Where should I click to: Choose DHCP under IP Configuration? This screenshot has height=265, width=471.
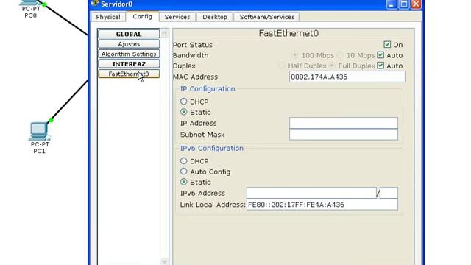(x=183, y=102)
